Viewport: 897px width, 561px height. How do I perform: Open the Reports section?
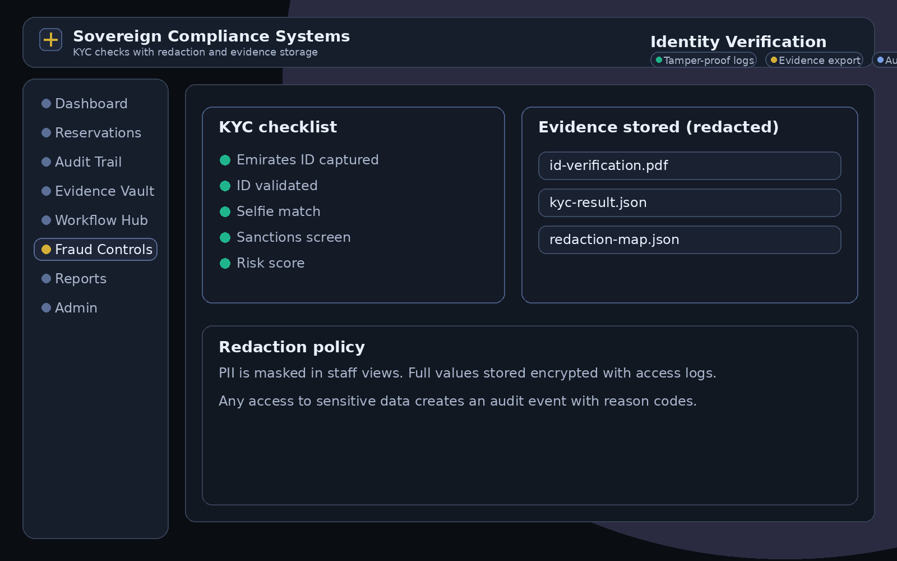[81, 278]
